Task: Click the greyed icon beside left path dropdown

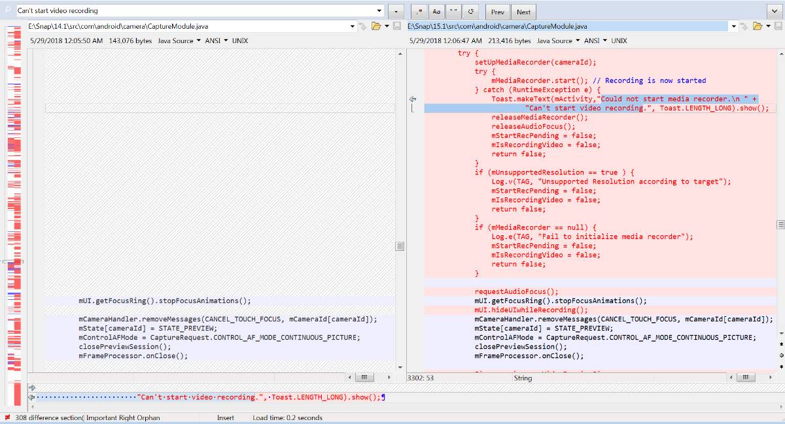Action: [x=363, y=26]
